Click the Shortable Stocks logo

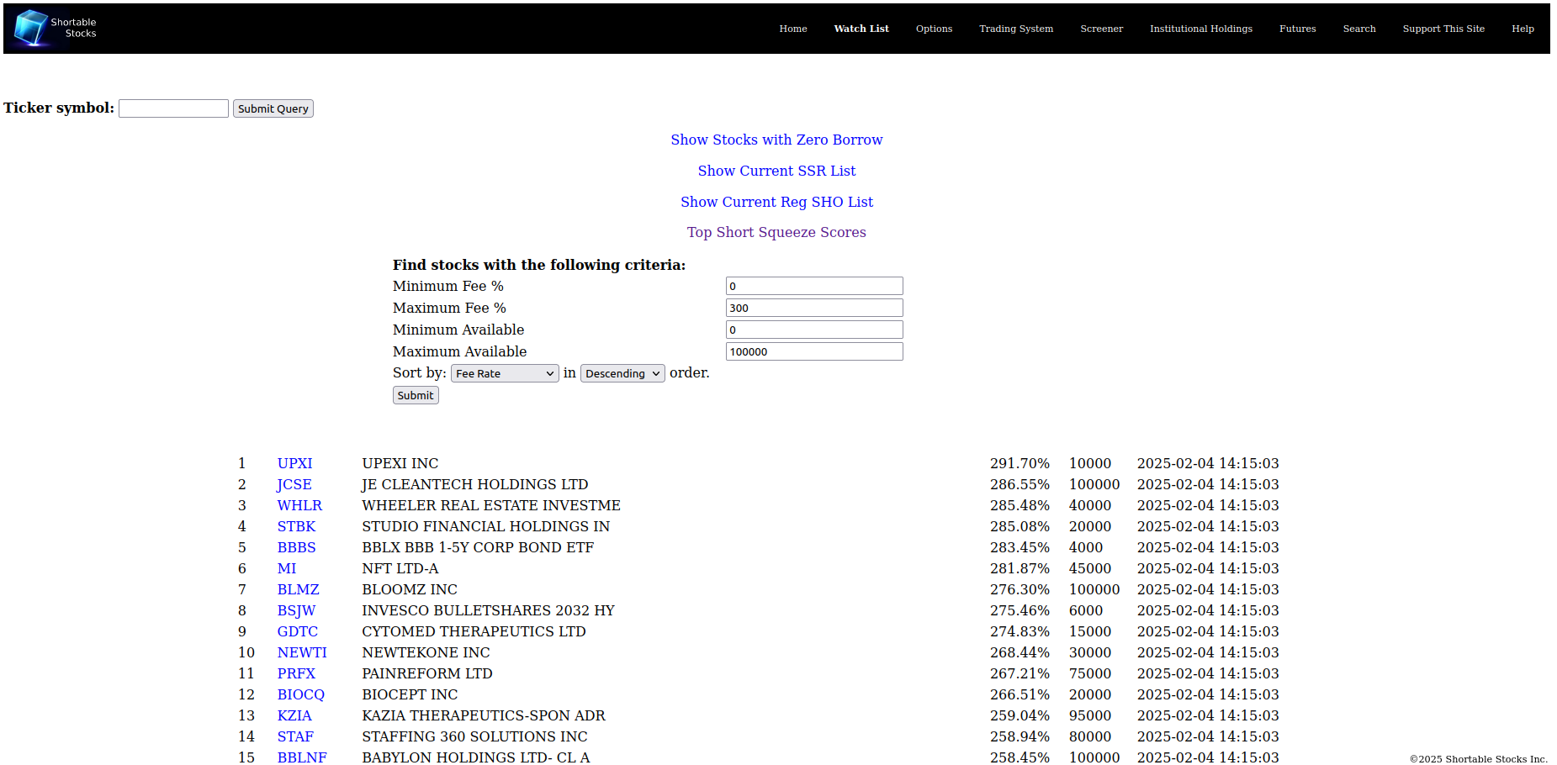(56, 28)
